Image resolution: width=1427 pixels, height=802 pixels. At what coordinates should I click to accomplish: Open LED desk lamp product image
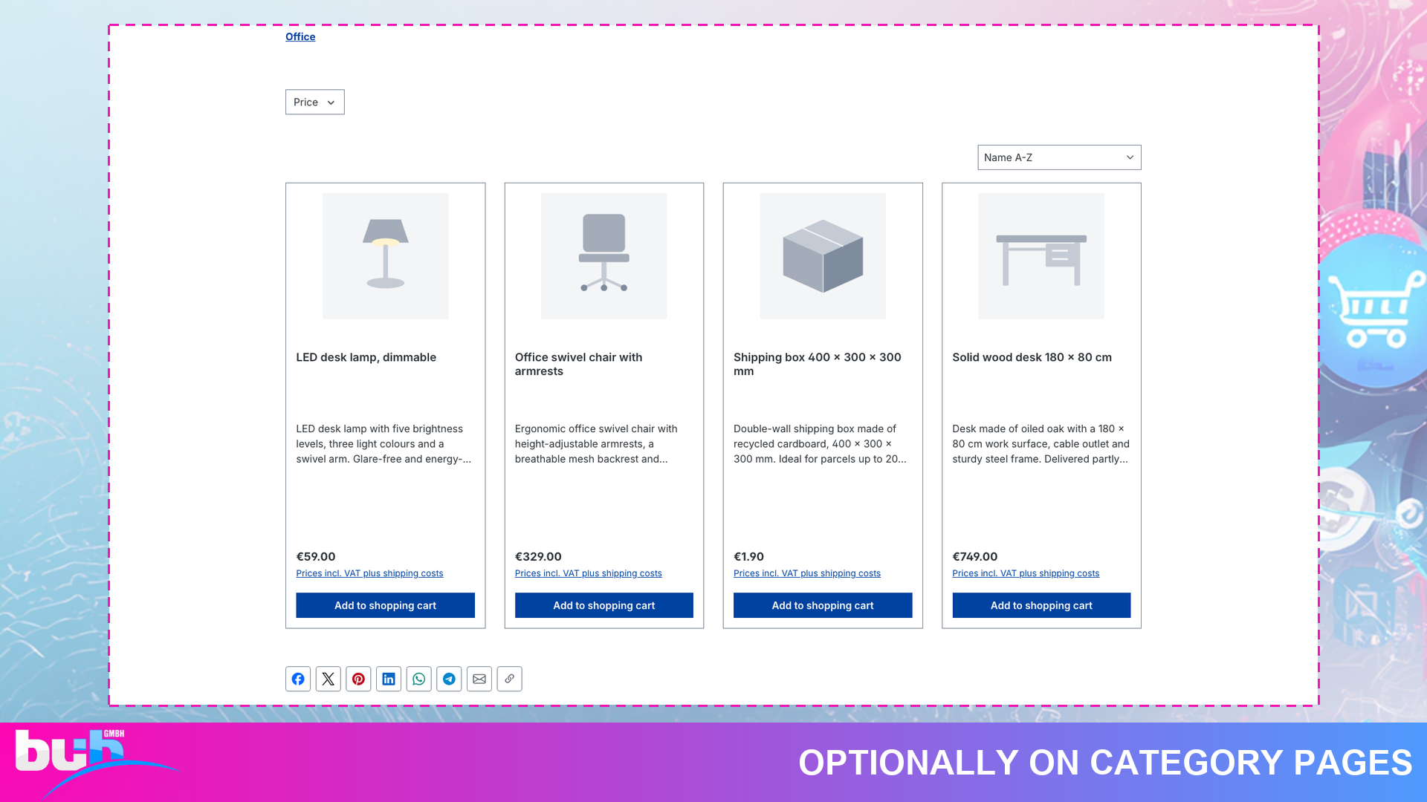385,256
